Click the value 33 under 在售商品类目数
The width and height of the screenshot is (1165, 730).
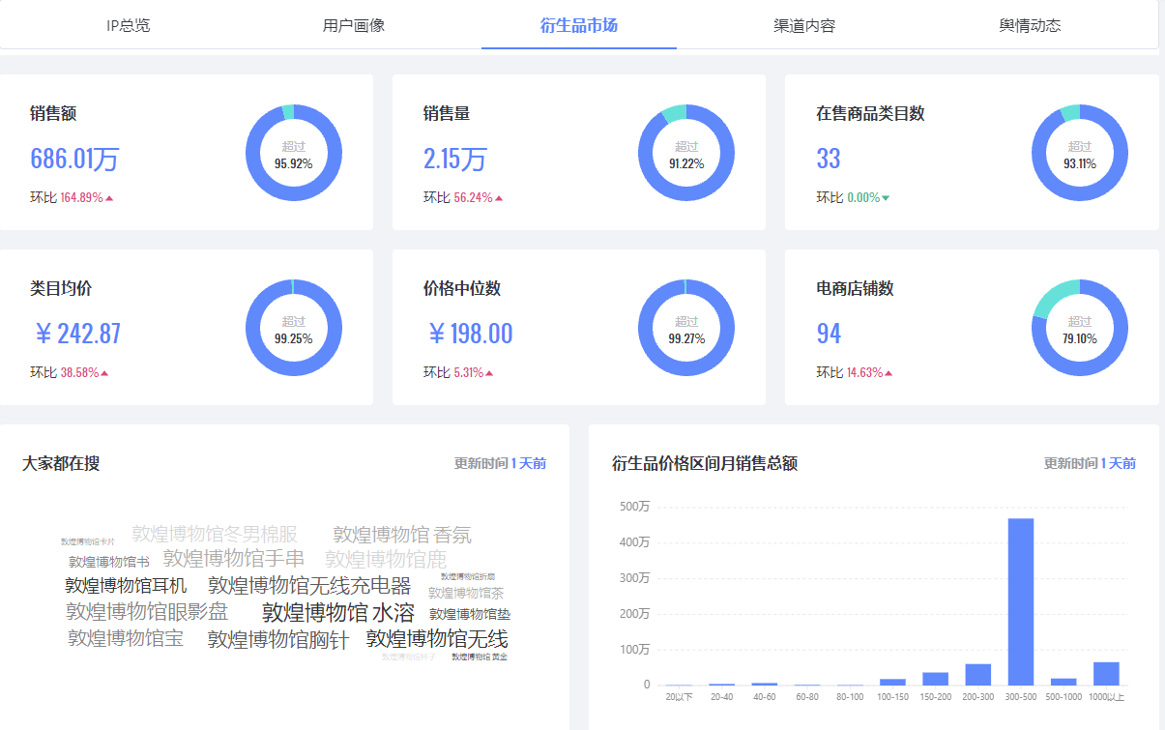[829, 159]
